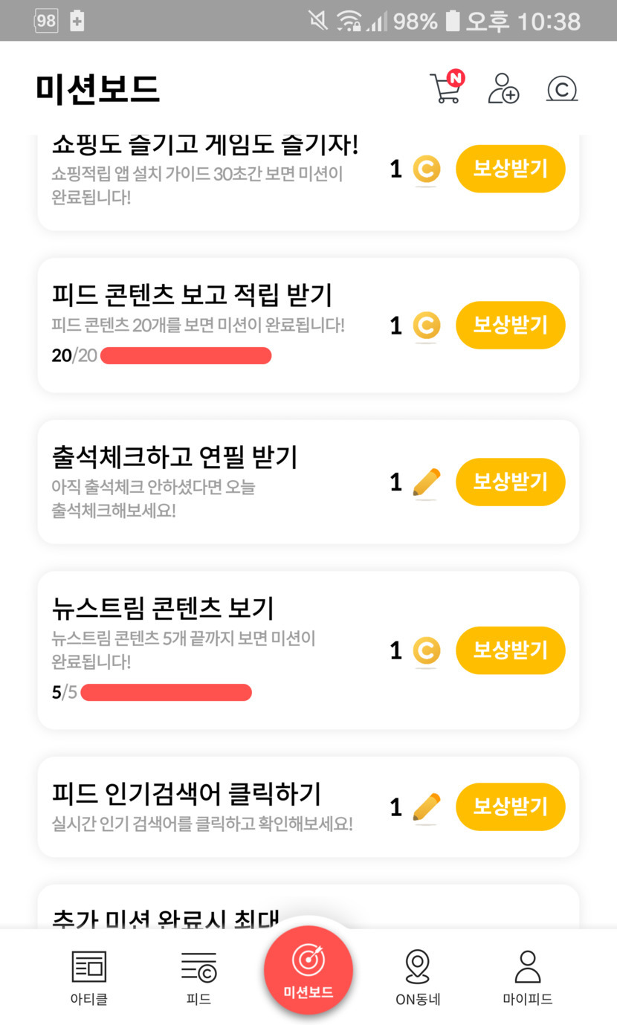Tap battery-saver icon in status bar
Viewport: 617px width, 1025px height.
(x=77, y=21)
